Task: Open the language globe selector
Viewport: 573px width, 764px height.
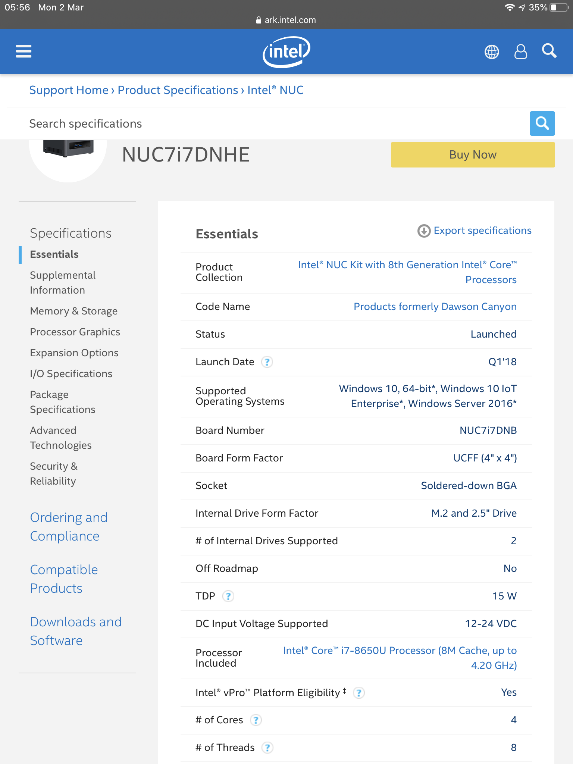Action: tap(492, 51)
